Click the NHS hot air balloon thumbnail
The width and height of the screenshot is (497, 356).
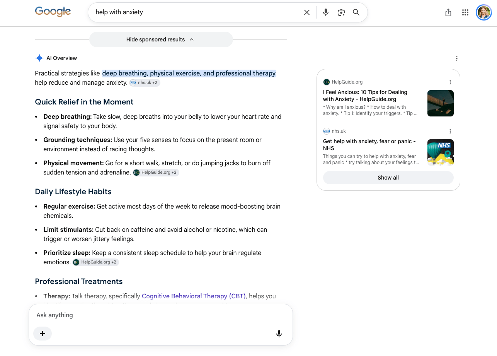(441, 152)
